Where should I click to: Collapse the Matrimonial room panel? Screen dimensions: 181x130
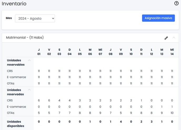pyautogui.click(x=174, y=38)
